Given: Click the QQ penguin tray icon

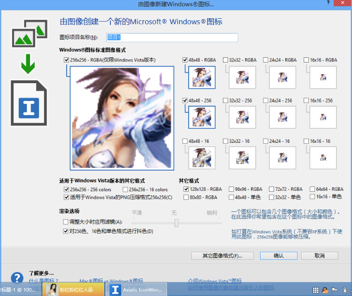Looking at the screenshot, I should point(325,290).
